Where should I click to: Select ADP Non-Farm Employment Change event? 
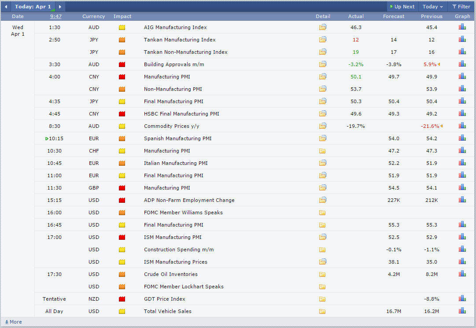click(189, 200)
